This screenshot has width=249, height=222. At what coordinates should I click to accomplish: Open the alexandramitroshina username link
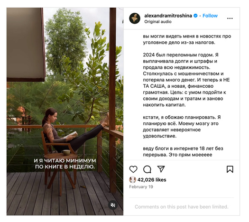click(x=168, y=16)
